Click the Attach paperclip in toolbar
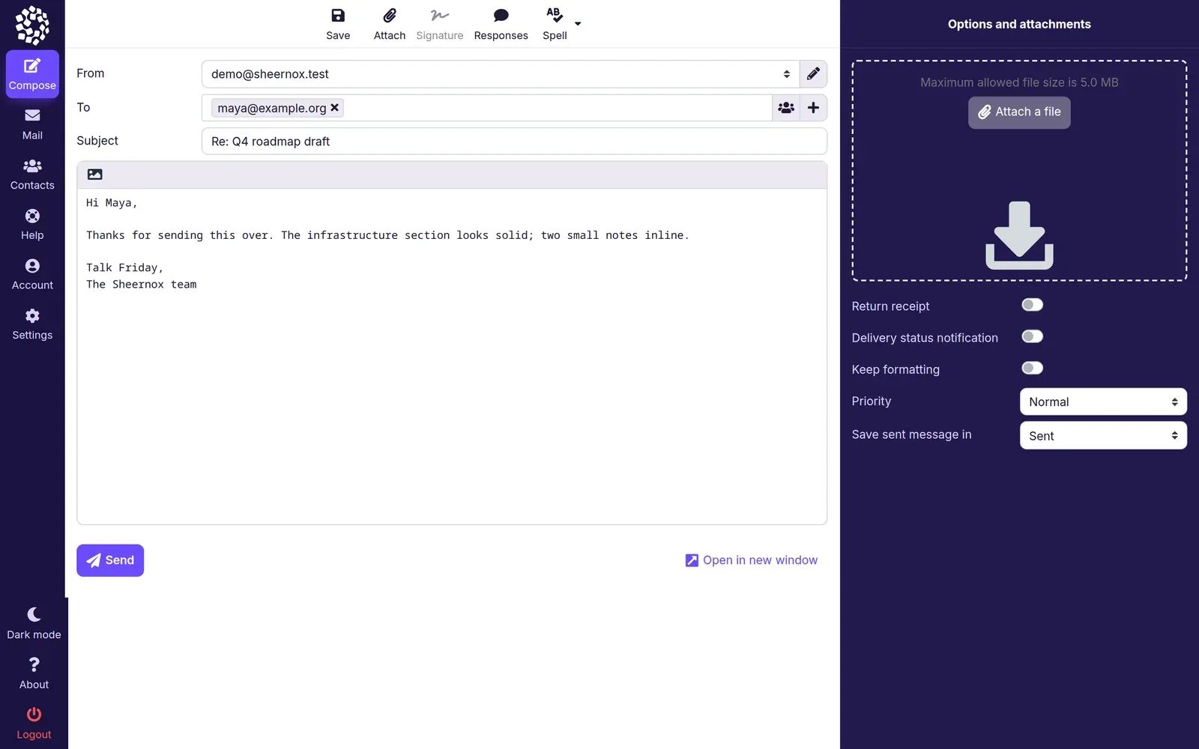Viewport: 1199px width, 749px height. [x=390, y=24]
